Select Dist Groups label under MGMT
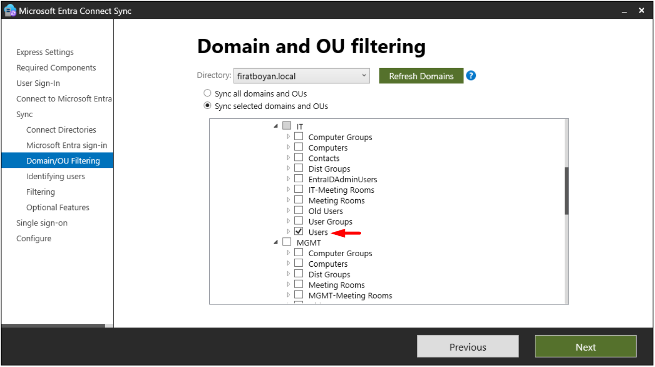The height and width of the screenshot is (367, 655). click(x=329, y=274)
